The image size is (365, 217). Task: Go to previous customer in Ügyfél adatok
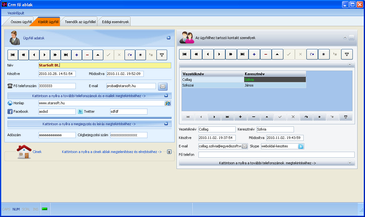(34, 55)
